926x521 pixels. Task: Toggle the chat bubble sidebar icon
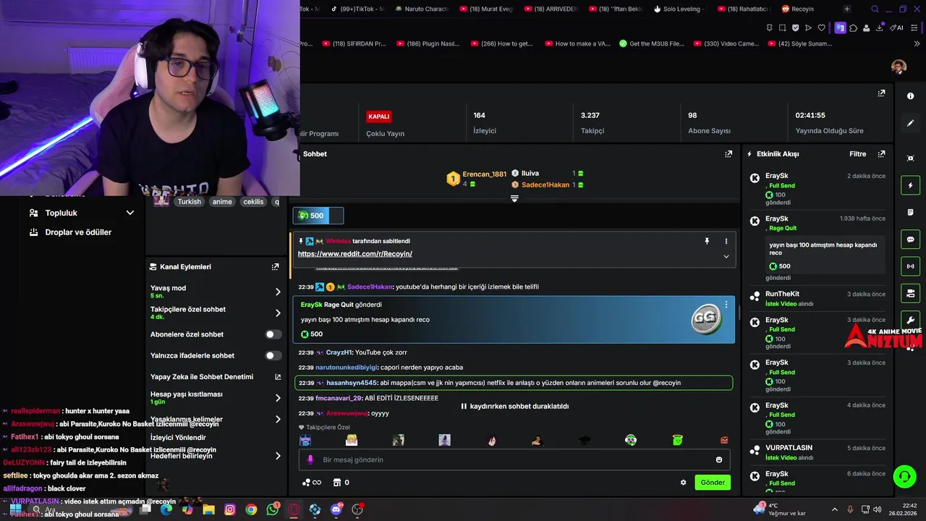point(910,240)
